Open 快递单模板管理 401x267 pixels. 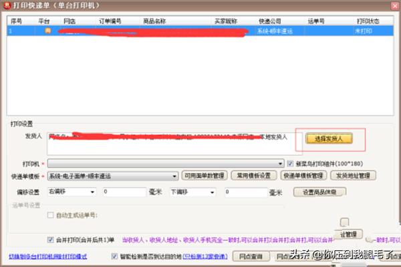(x=303, y=176)
